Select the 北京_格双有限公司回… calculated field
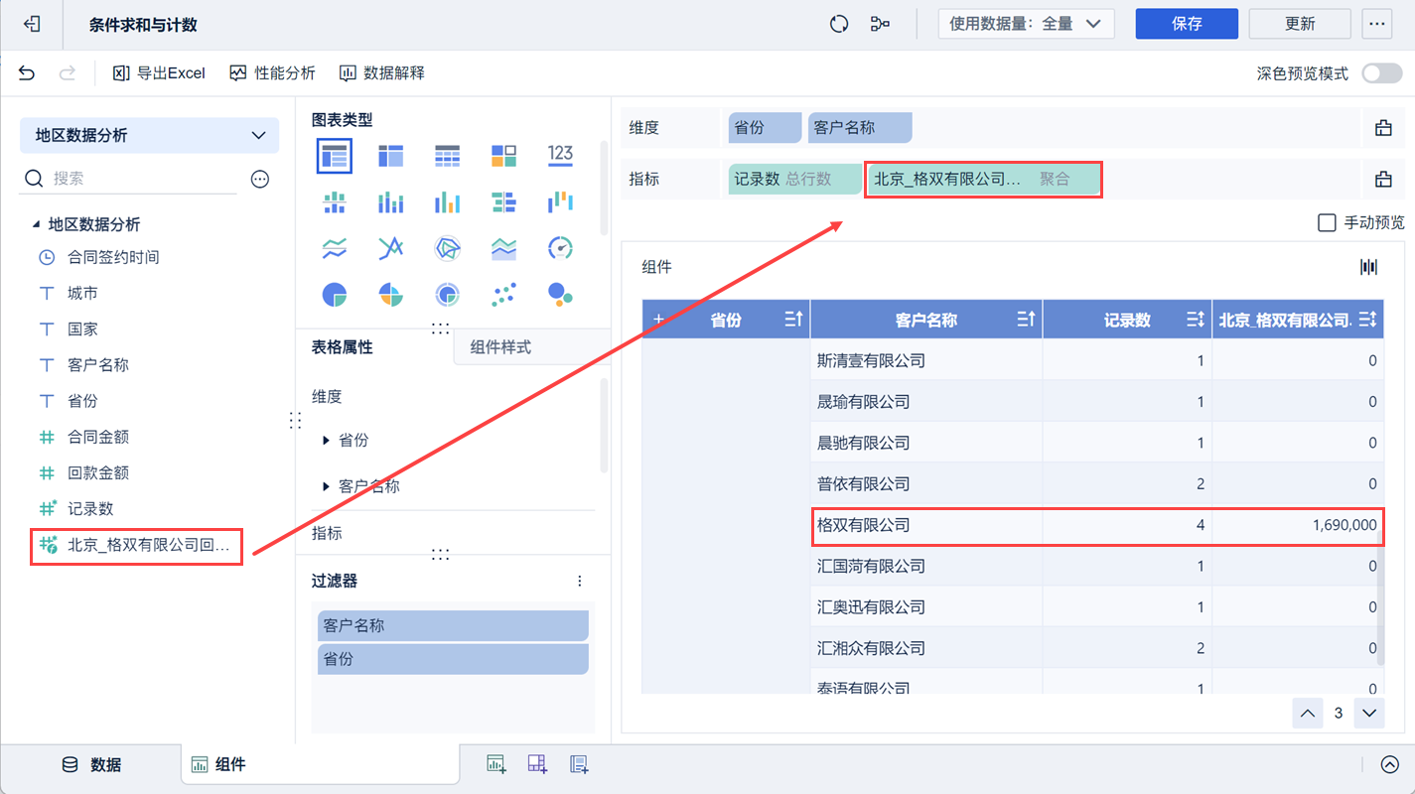 (137, 545)
